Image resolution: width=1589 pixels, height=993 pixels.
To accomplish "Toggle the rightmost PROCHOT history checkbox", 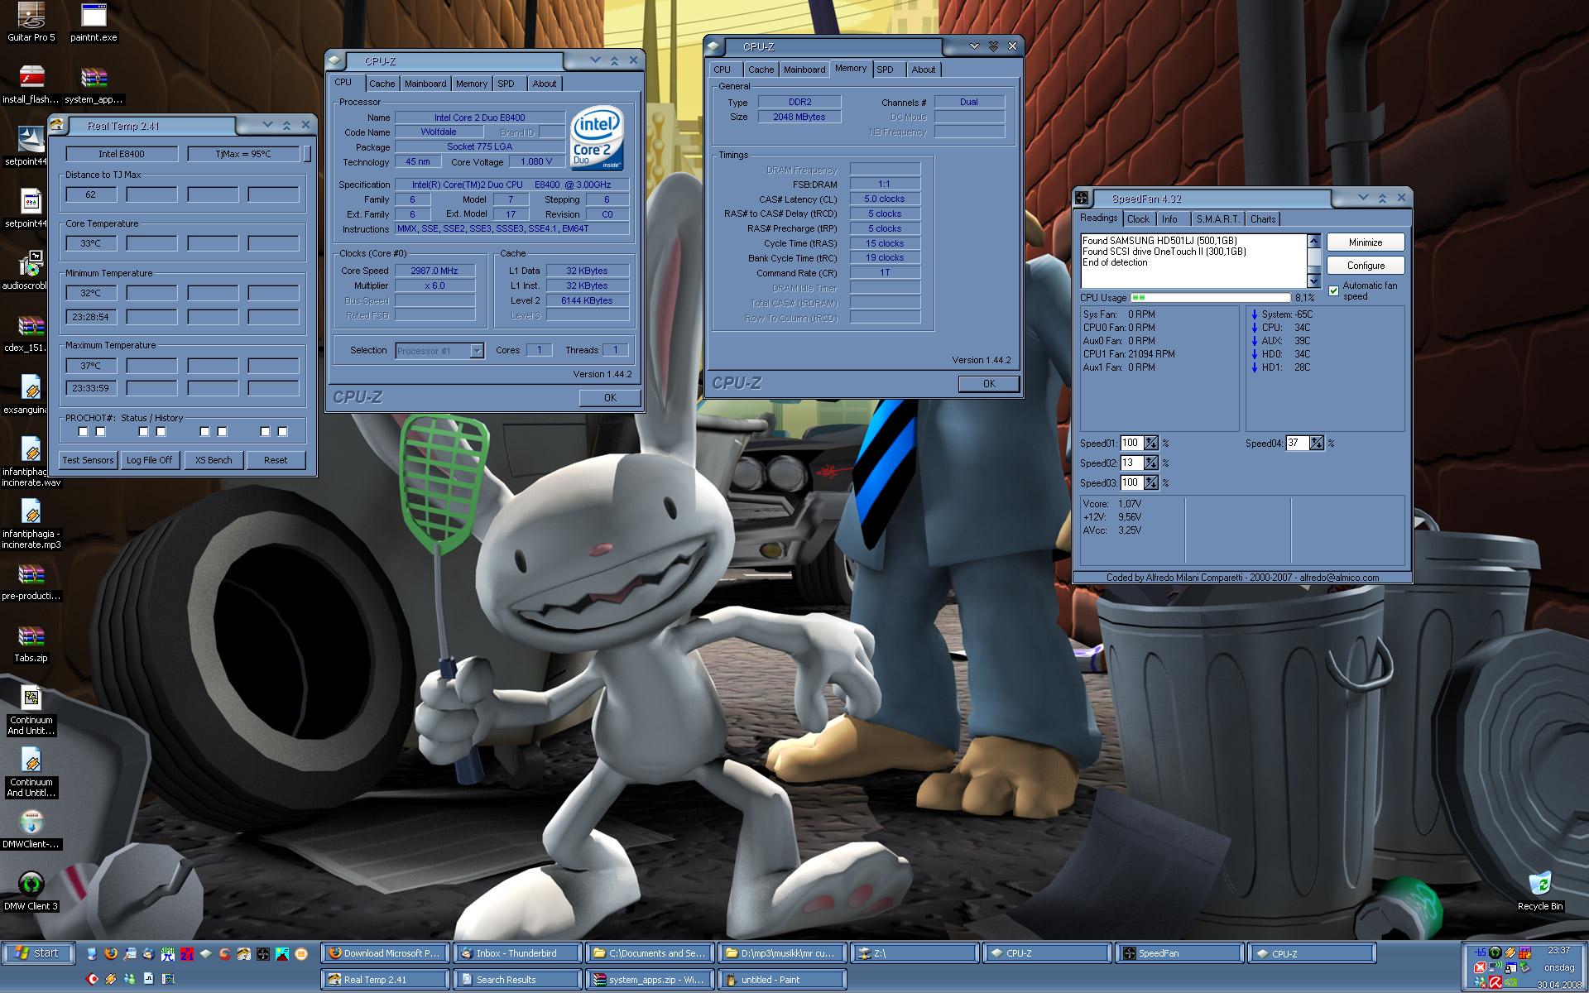I will click(282, 432).
